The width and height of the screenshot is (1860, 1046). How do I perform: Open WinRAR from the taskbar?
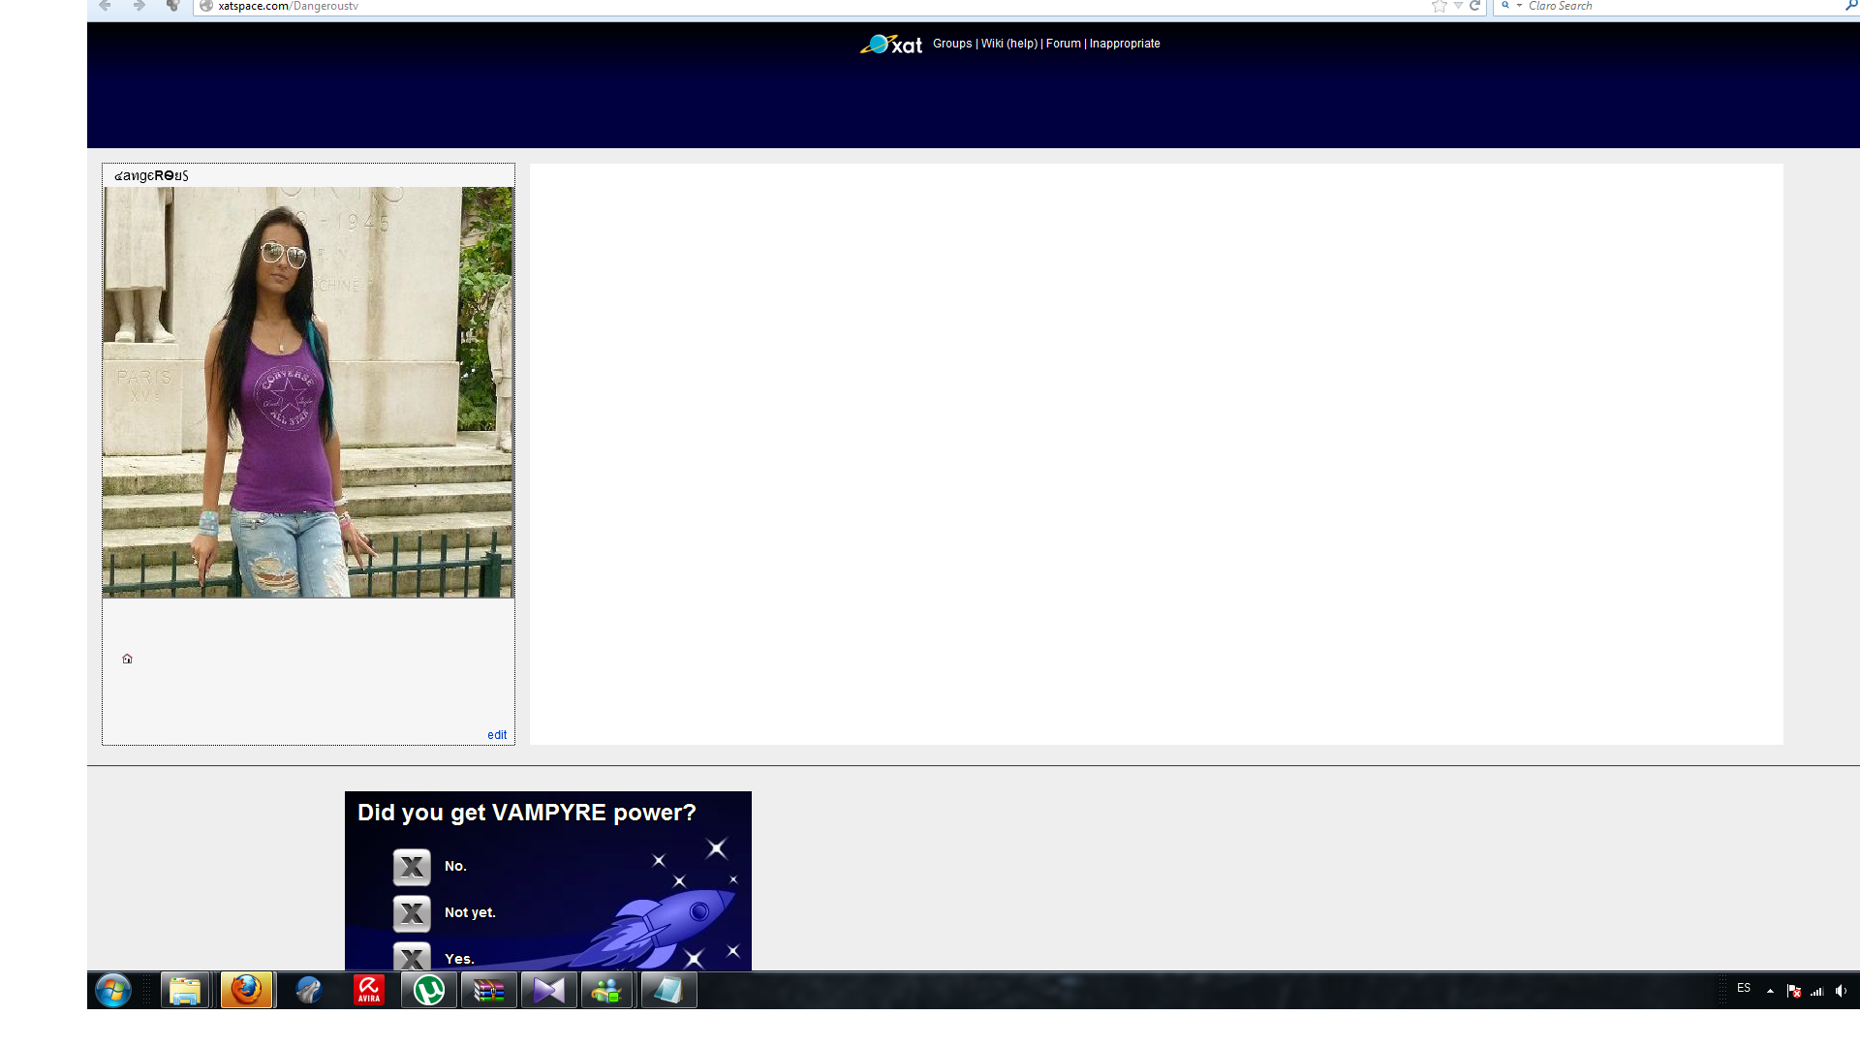point(488,991)
